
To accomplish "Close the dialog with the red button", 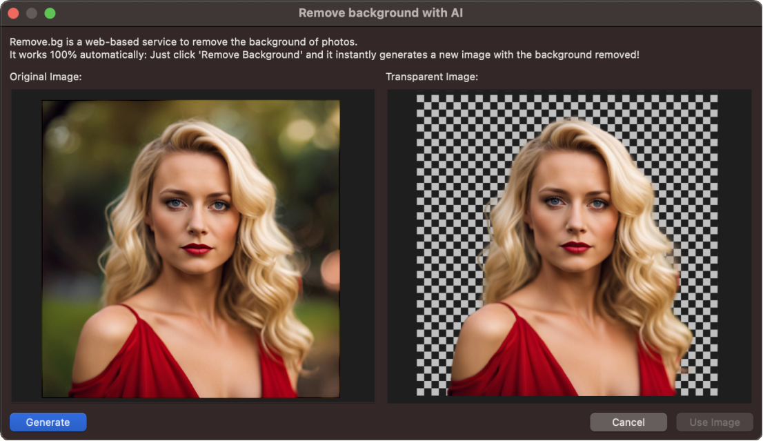I will tap(13, 13).
